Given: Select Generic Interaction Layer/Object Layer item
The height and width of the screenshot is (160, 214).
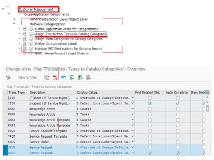Looking at the screenshot, I should [59, 19].
